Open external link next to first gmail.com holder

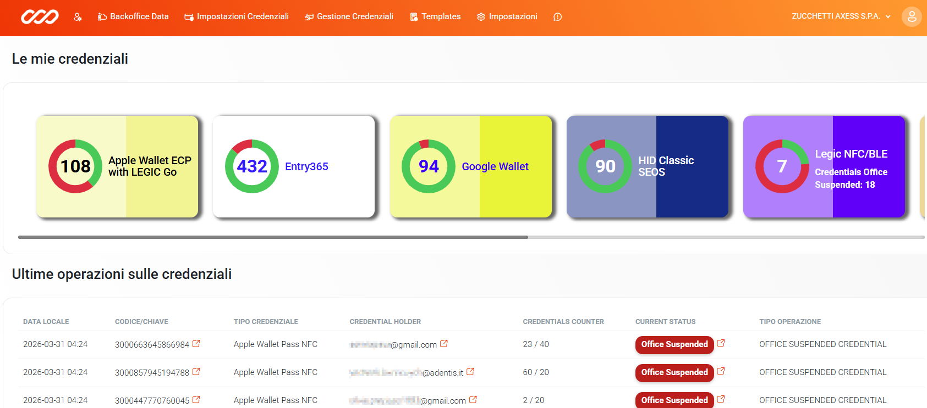[444, 344]
